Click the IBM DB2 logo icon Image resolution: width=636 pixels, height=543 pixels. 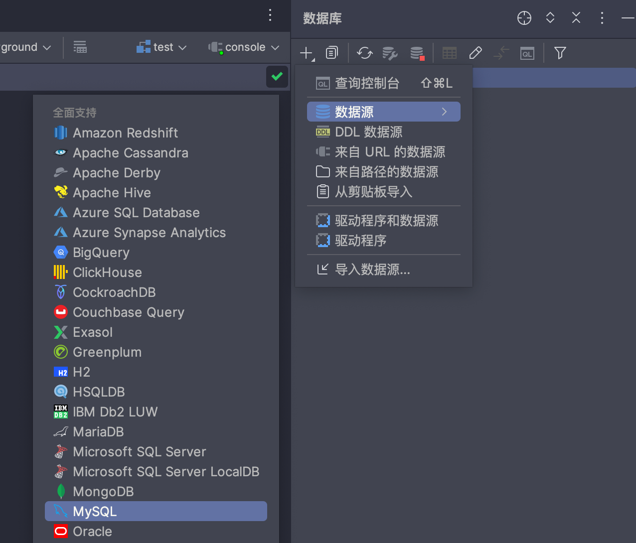[61, 411]
